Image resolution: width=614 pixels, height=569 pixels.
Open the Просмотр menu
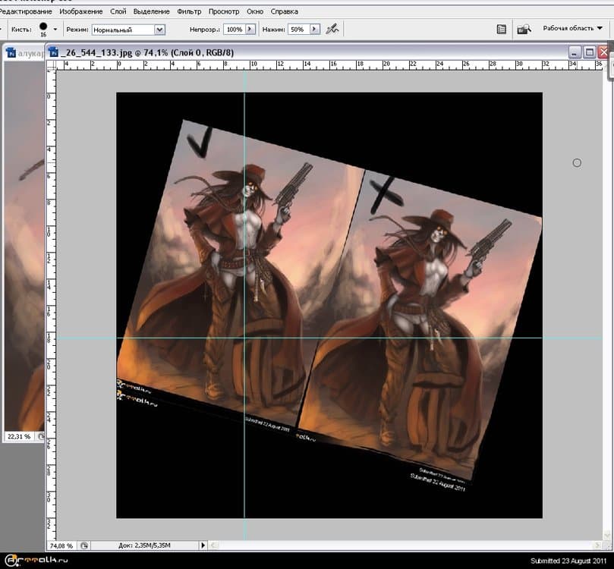tap(224, 11)
